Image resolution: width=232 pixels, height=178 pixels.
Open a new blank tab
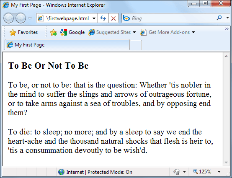click(x=136, y=45)
